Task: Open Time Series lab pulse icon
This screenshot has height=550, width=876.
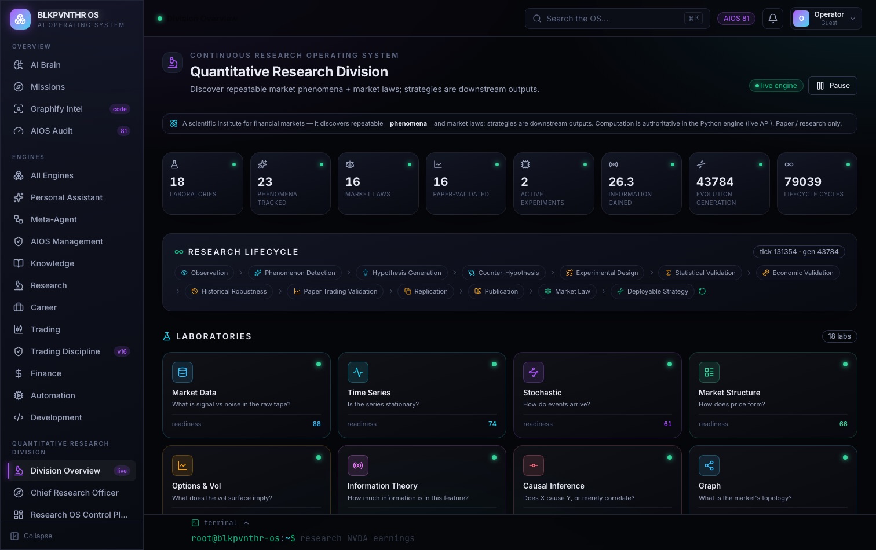Action: coord(358,372)
